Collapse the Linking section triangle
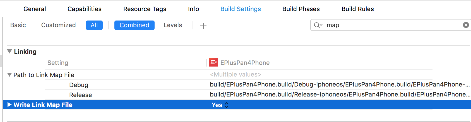The image size is (471, 122). (x=9, y=52)
